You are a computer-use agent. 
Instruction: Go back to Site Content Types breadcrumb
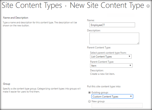[32, 6]
